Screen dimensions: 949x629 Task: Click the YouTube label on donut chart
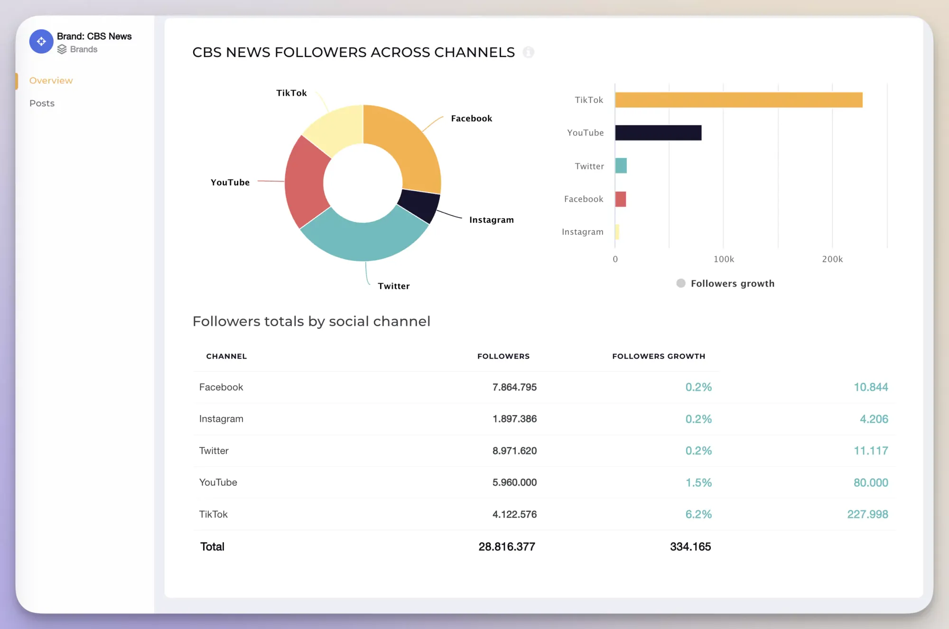tap(230, 183)
